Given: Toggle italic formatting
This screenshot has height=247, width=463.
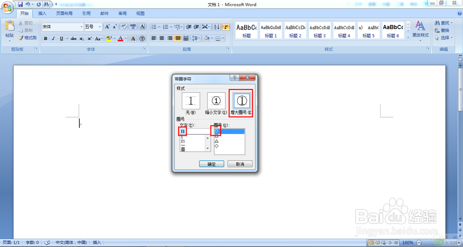Looking at the screenshot, I should pos(53,39).
